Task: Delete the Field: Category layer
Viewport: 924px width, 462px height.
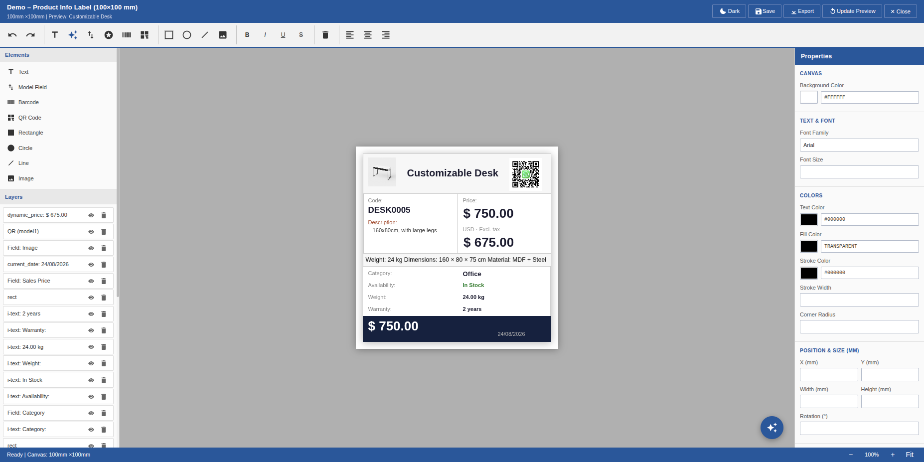Action: pyautogui.click(x=104, y=413)
